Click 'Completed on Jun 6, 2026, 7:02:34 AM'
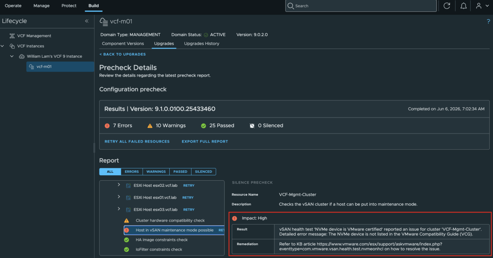Image resolution: width=493 pixels, height=258 pixels. 446,109
